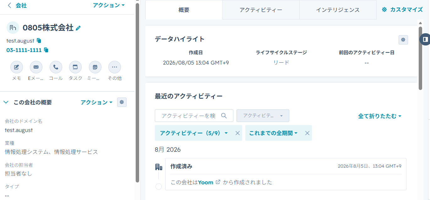The image size is (430, 200).
Task: Click the カスタマイズ link
Action: (402, 10)
